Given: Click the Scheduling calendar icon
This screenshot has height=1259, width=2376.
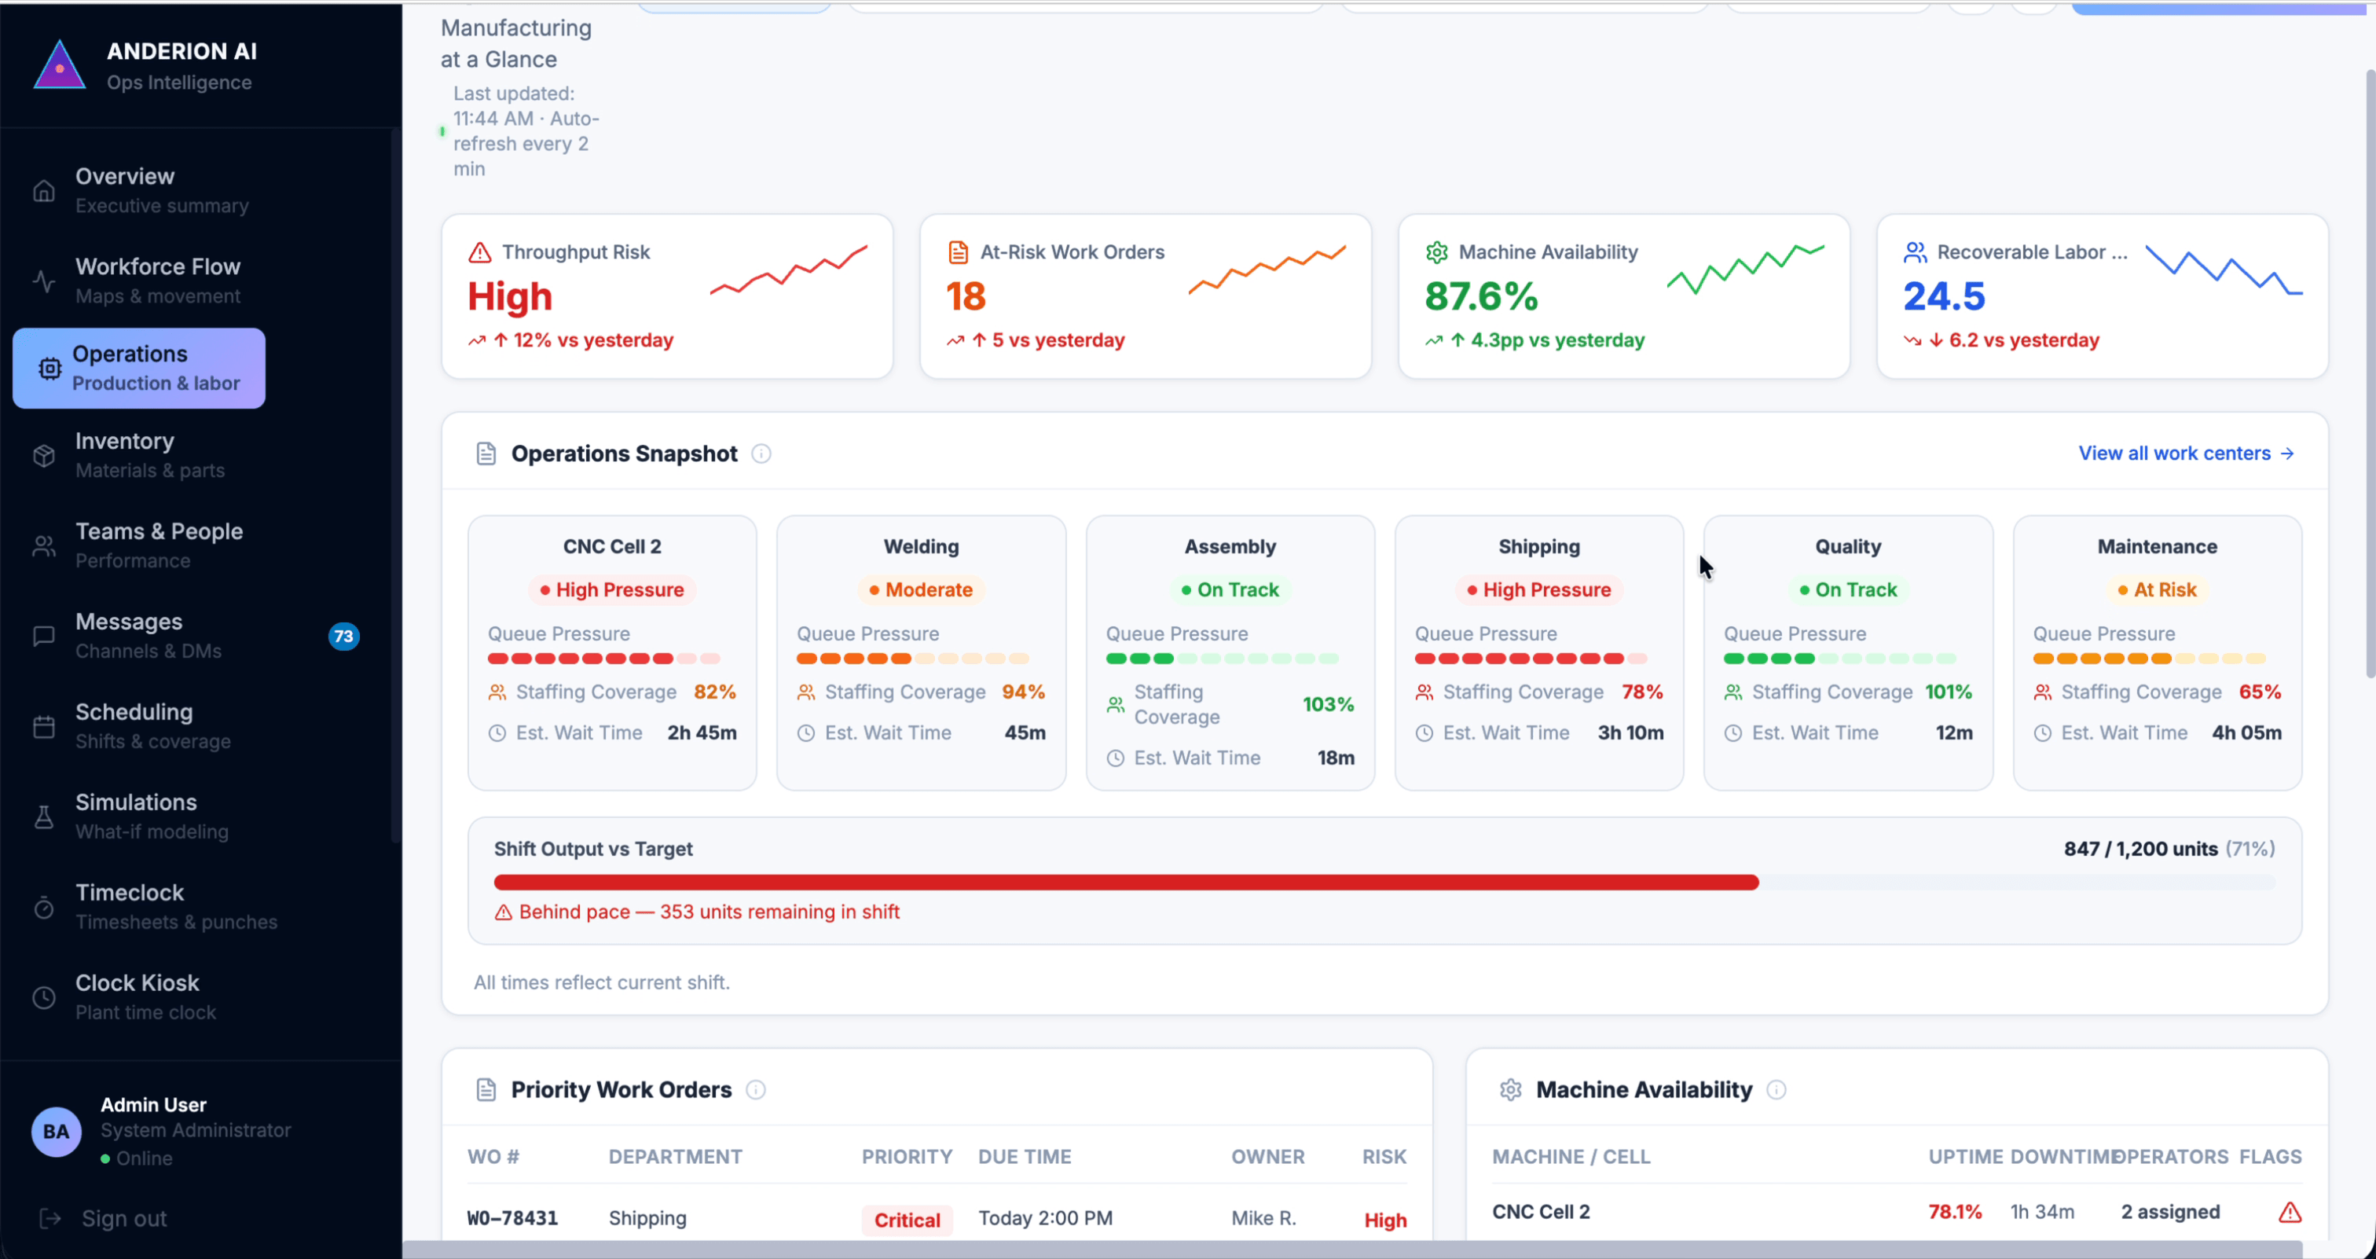Looking at the screenshot, I should (43, 727).
